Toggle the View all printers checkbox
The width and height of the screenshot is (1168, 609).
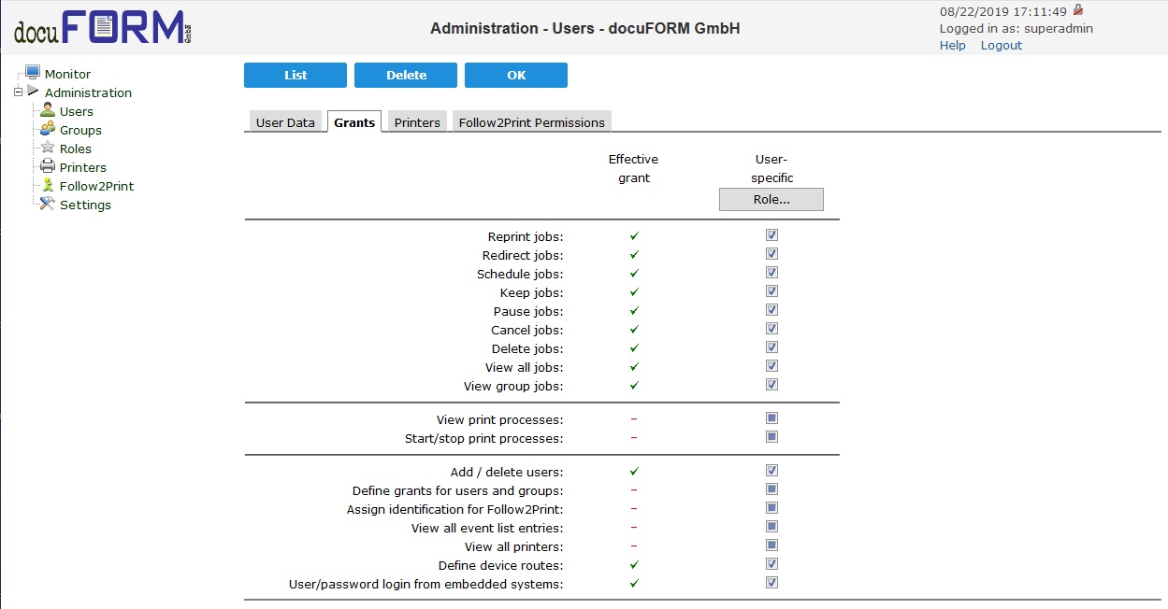771,545
